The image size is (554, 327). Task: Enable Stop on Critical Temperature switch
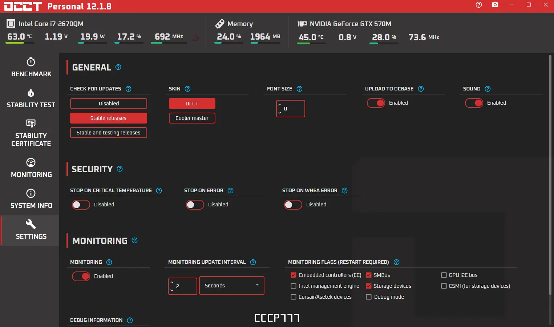(x=81, y=205)
